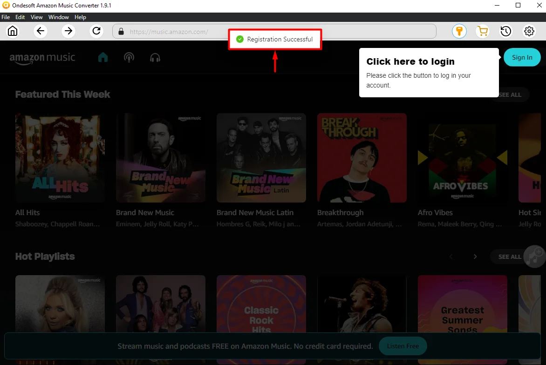Show next Hot Playlists with right chevron

[x=475, y=257]
